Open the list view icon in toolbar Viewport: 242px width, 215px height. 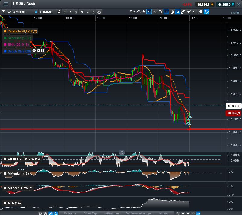pyautogui.click(x=3, y=12)
